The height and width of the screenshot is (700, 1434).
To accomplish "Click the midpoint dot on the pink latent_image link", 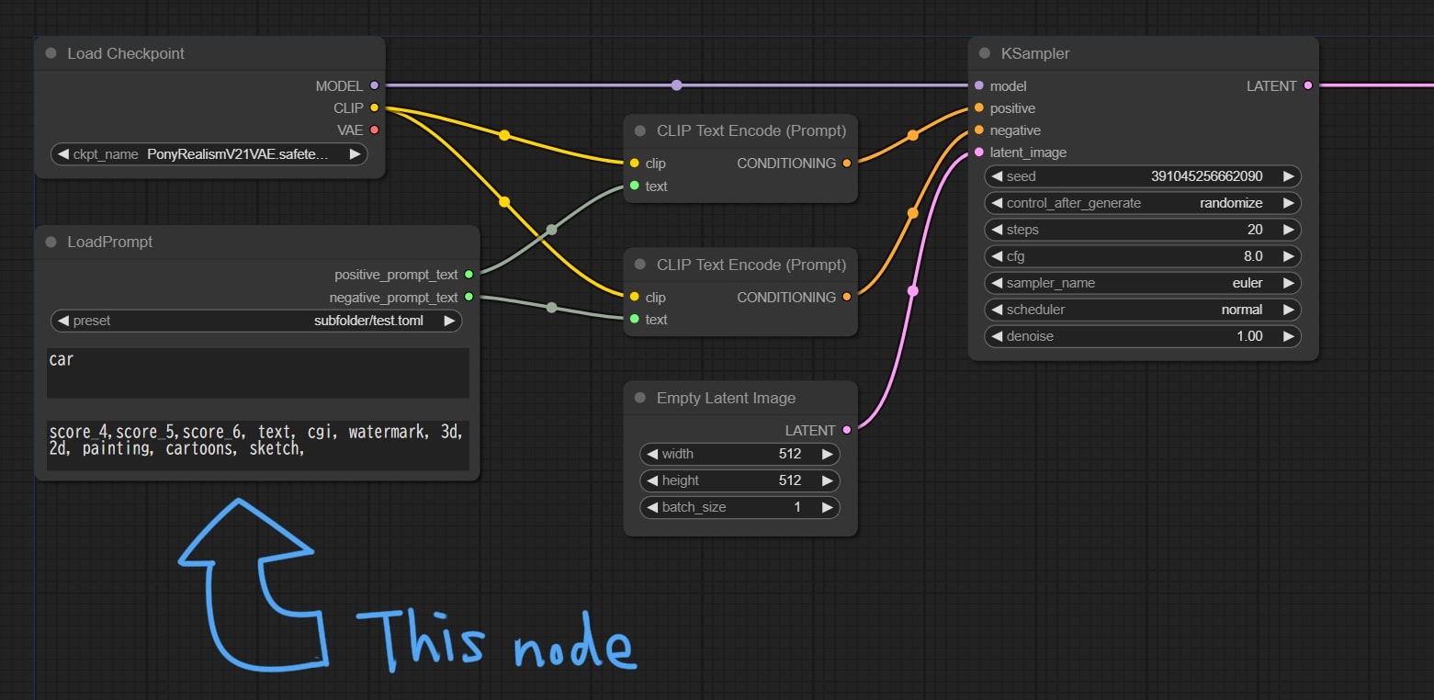I will (912, 290).
